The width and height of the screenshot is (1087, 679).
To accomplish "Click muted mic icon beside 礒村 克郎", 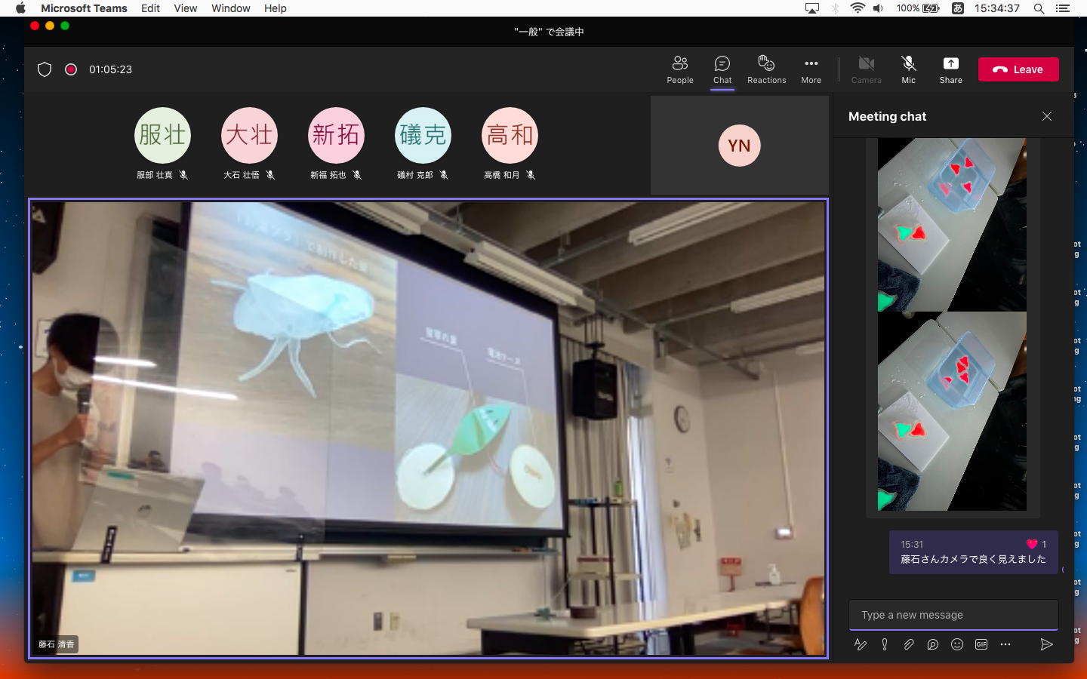I will pos(444,175).
